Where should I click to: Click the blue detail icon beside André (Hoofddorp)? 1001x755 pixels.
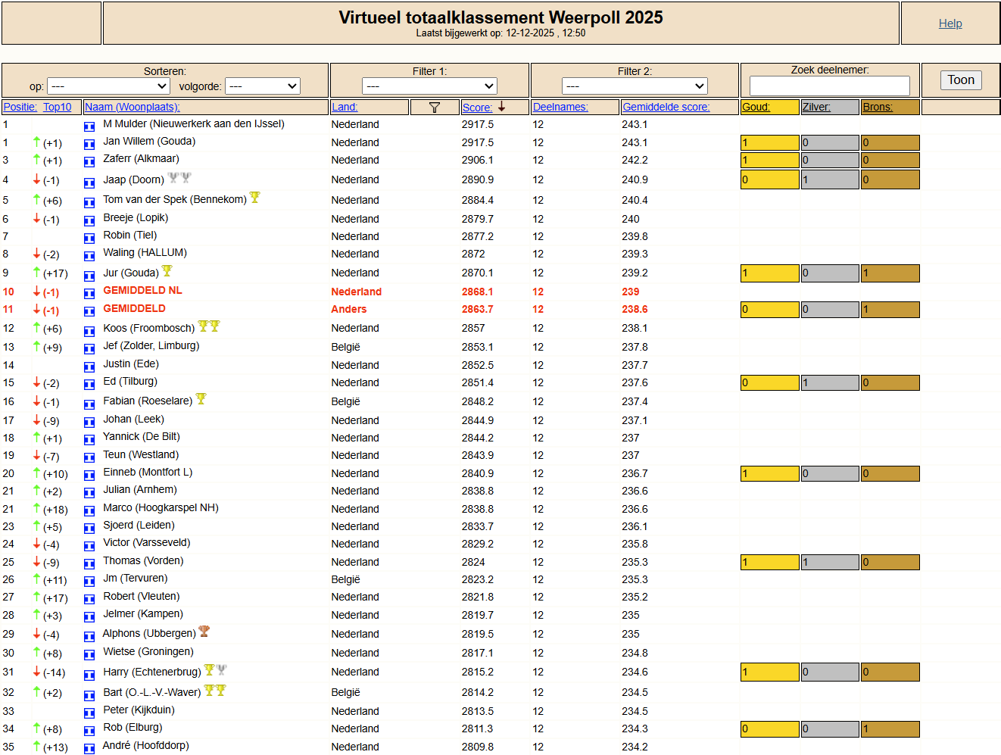(x=89, y=748)
